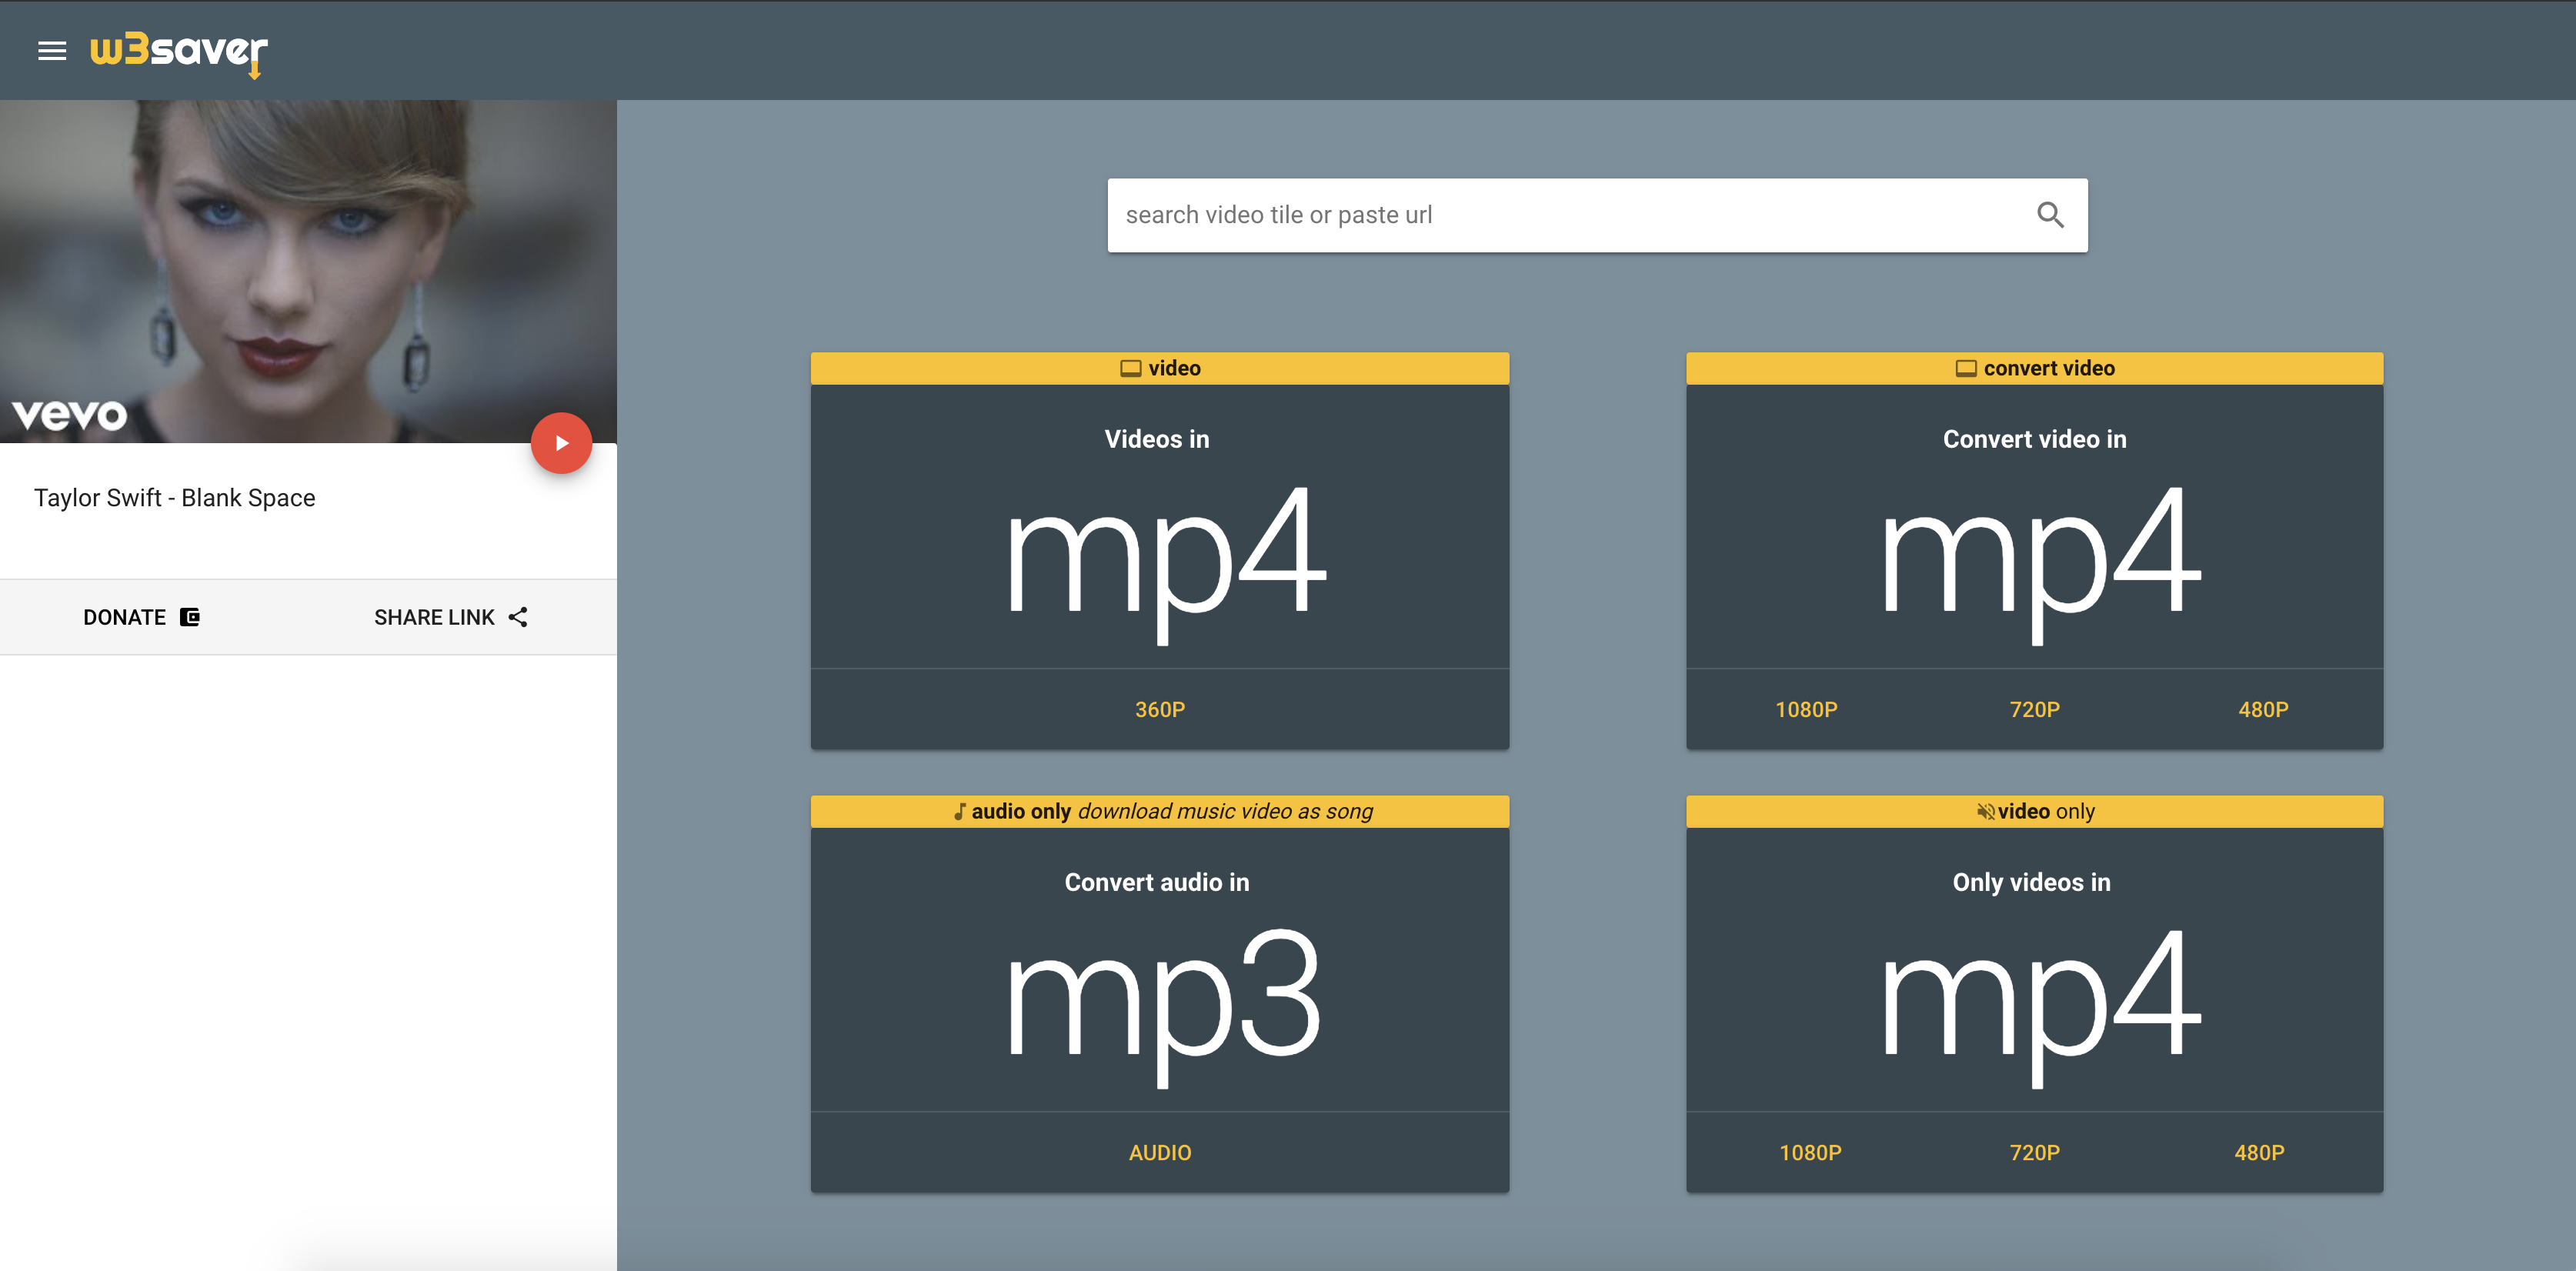Open the hamburger menu
The height and width of the screenshot is (1271, 2576).
[x=52, y=50]
